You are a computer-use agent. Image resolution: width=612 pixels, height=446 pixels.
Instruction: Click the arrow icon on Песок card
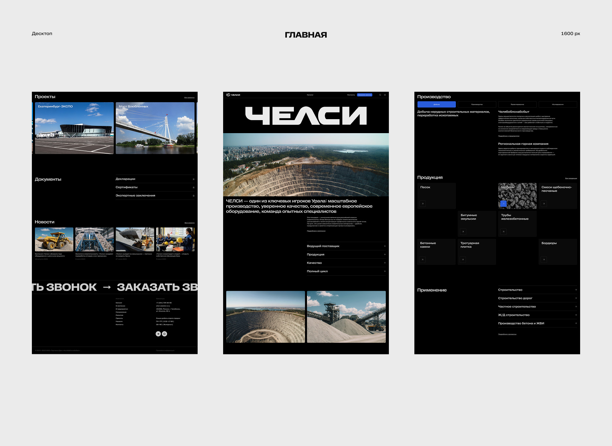coord(423,204)
